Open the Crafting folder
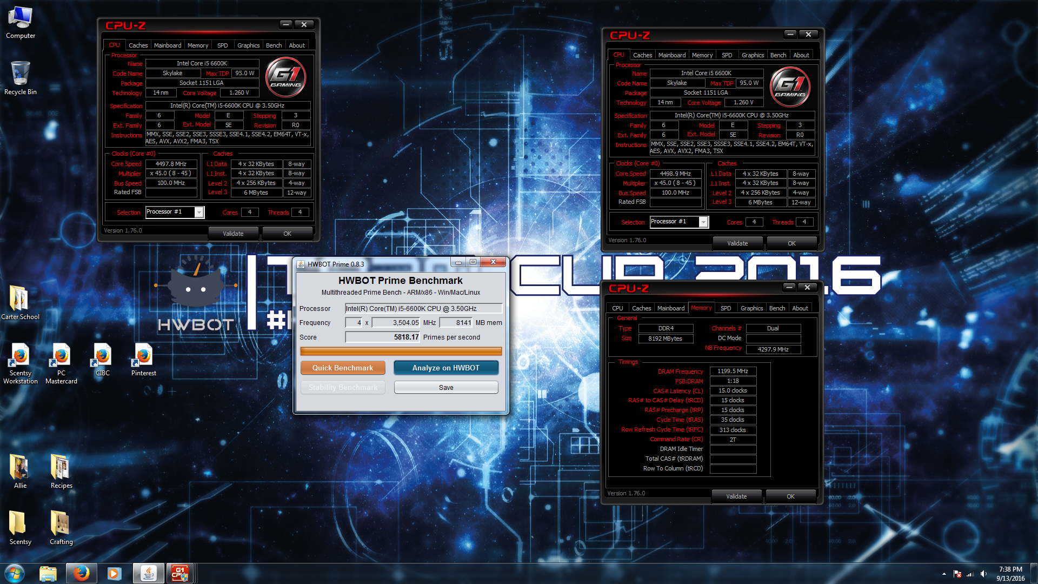 61,528
